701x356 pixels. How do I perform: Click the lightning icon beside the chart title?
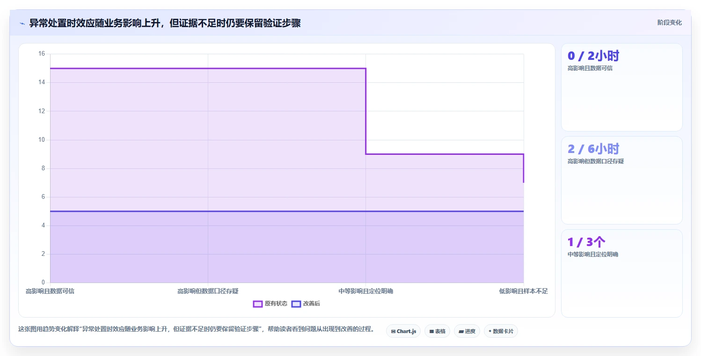[x=22, y=23]
